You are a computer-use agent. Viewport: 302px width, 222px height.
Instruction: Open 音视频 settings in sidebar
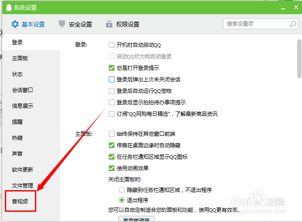pos(20,201)
